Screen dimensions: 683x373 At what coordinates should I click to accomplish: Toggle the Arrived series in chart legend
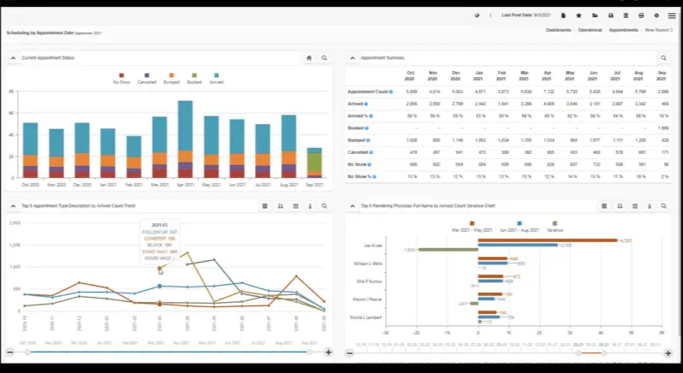218,78
